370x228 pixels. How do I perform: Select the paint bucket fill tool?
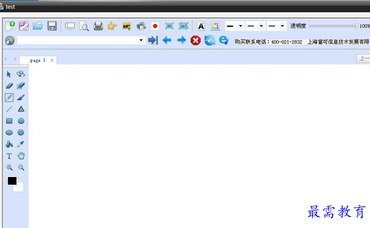pos(9,144)
